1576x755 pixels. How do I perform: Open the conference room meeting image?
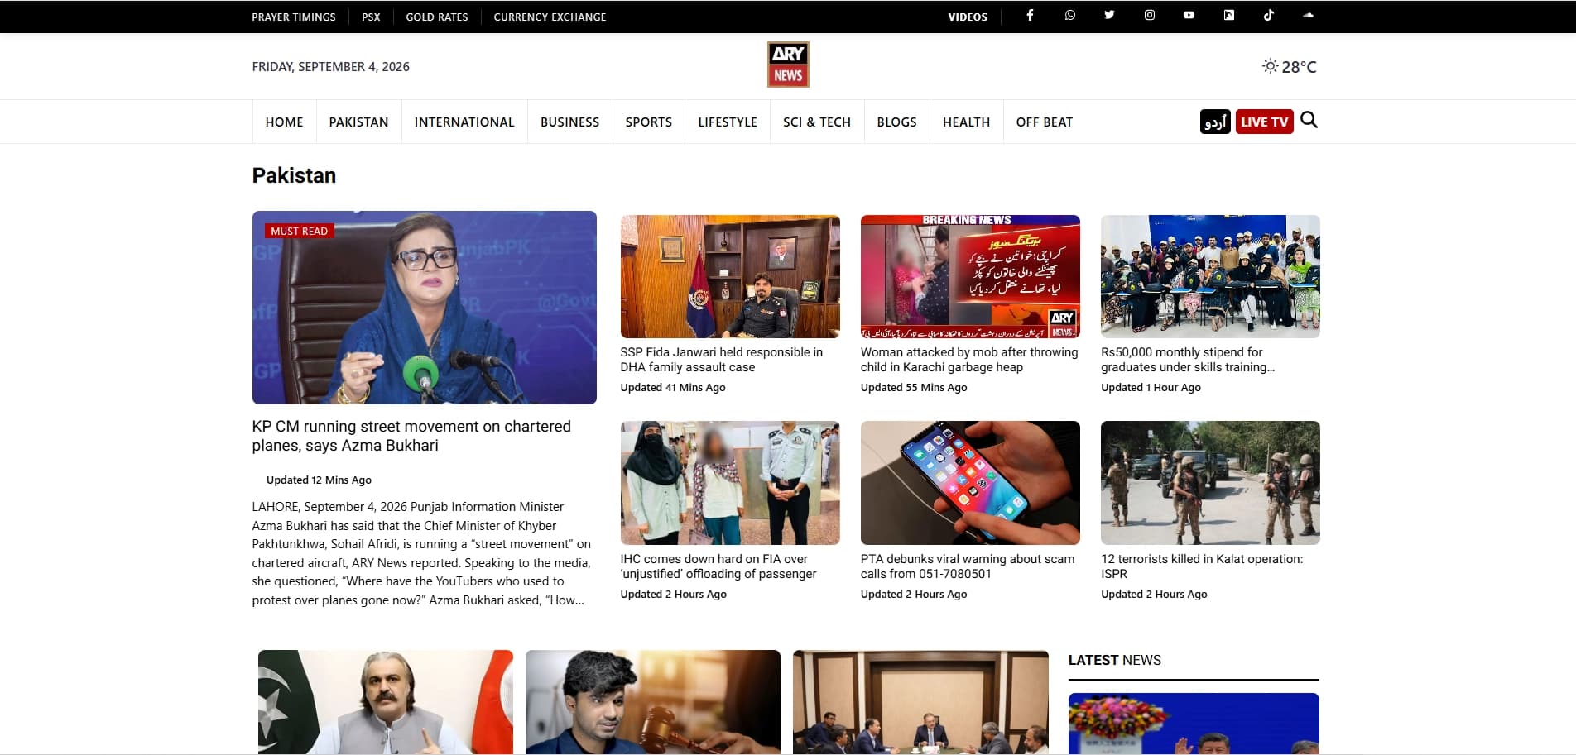pyautogui.click(x=920, y=702)
